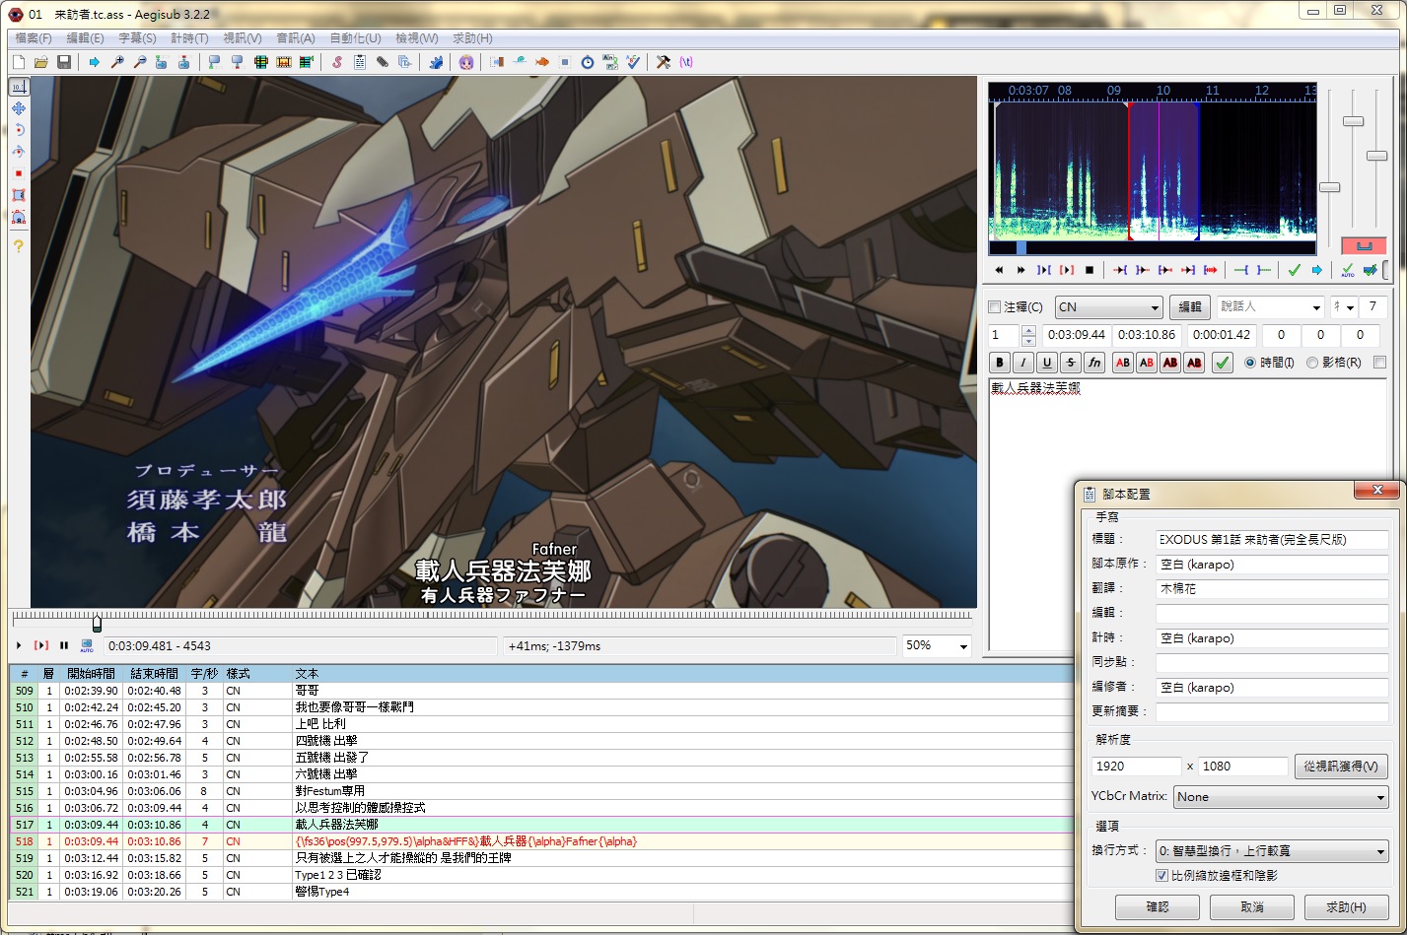Viewport: 1407px width, 935px height.
Task: Toggle Italic formatting button
Action: (x=1023, y=363)
